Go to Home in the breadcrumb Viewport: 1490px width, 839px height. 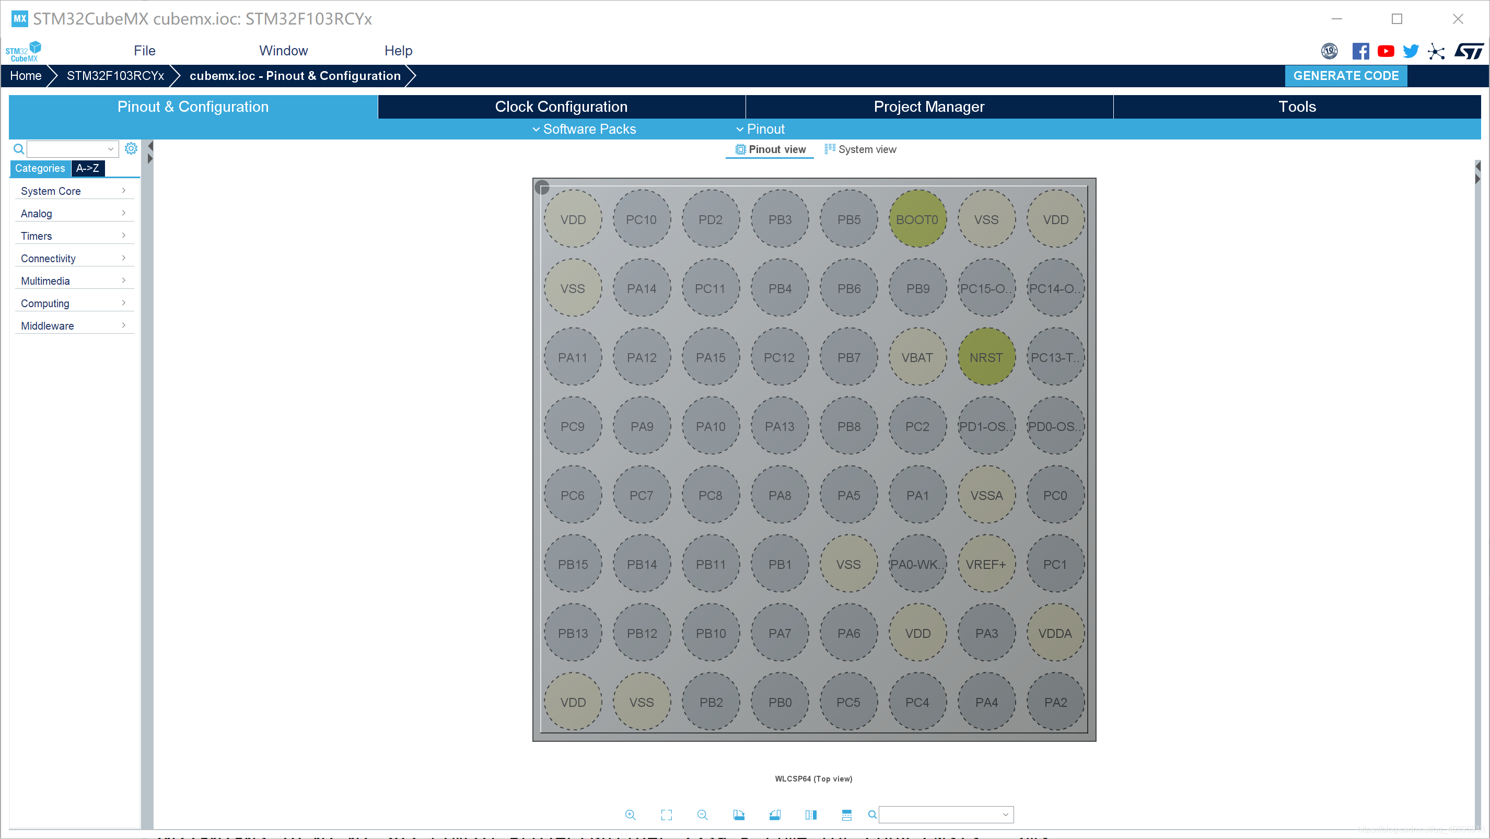click(x=26, y=76)
